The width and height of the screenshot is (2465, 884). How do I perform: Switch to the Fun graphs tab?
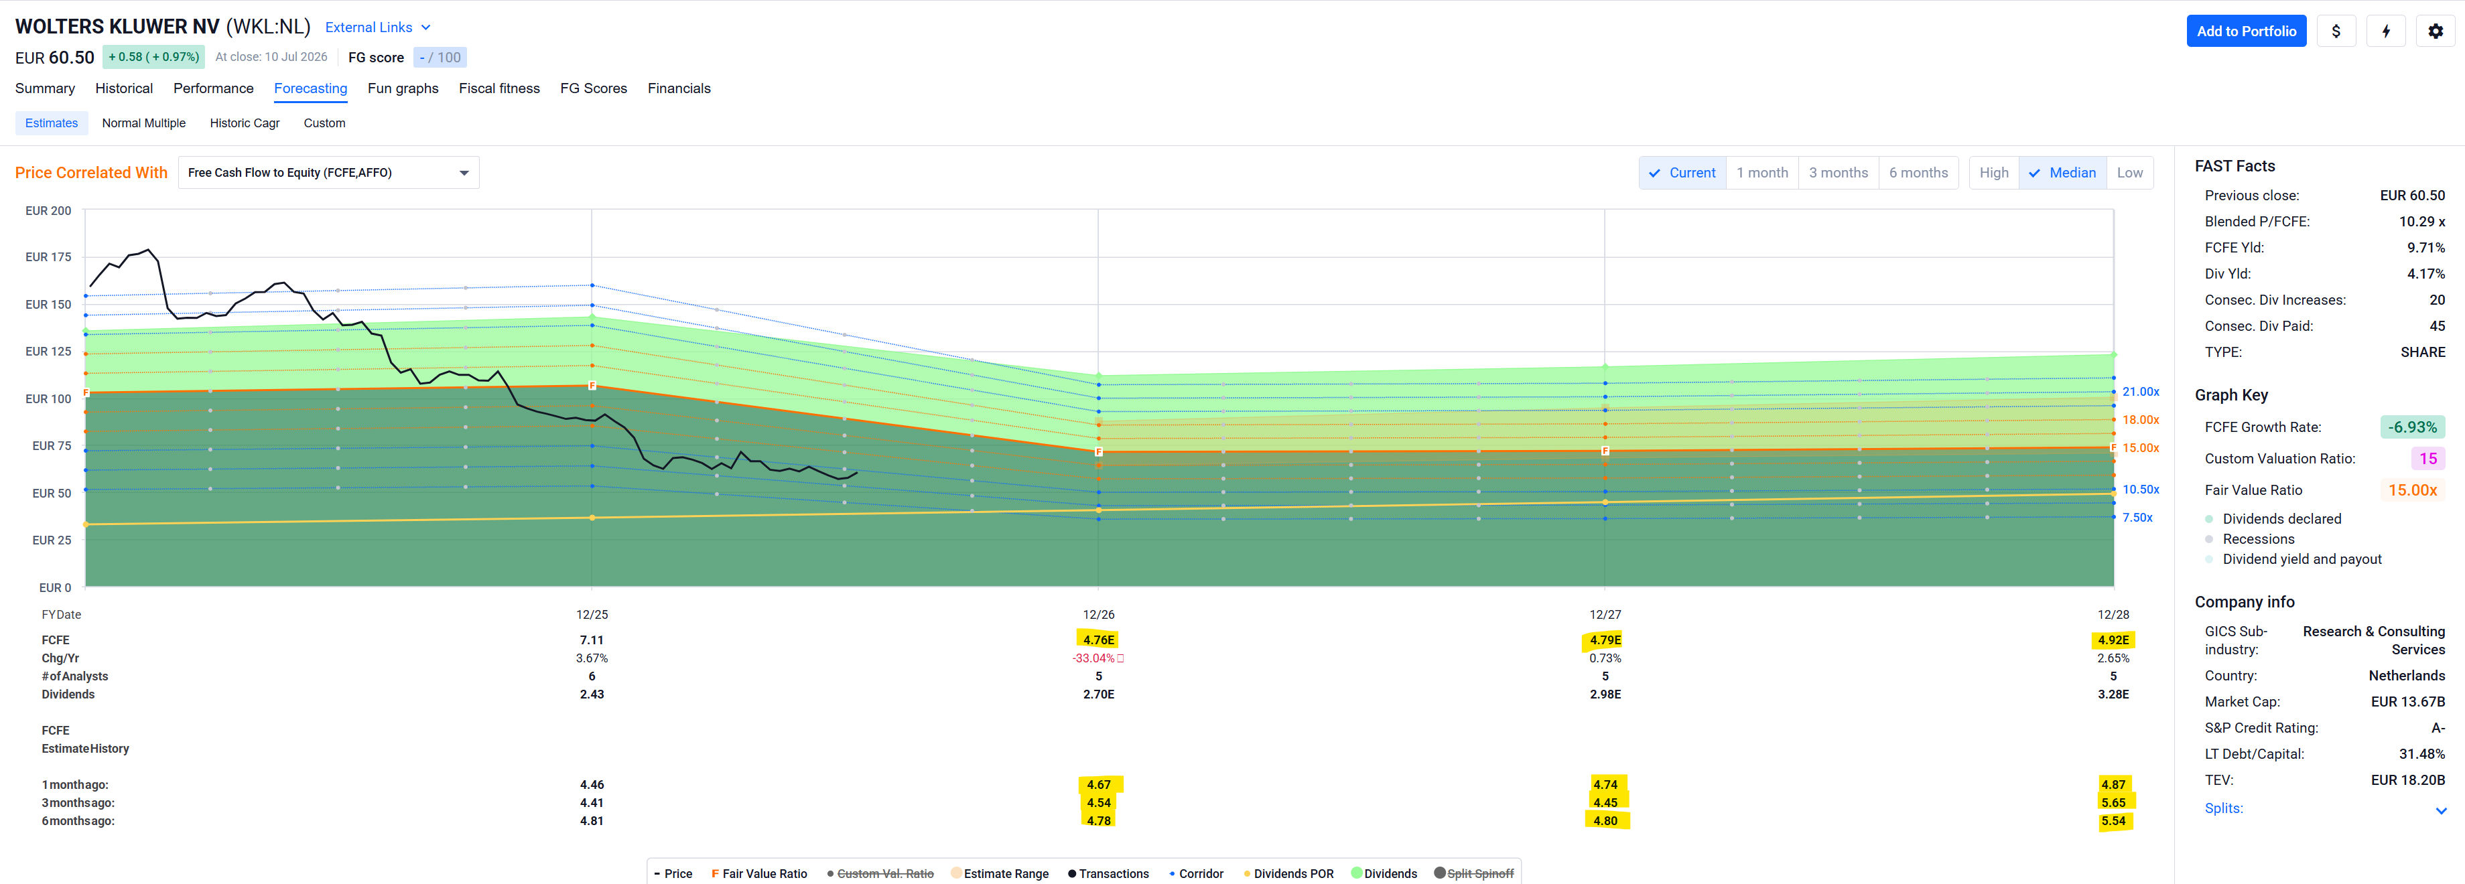point(403,88)
